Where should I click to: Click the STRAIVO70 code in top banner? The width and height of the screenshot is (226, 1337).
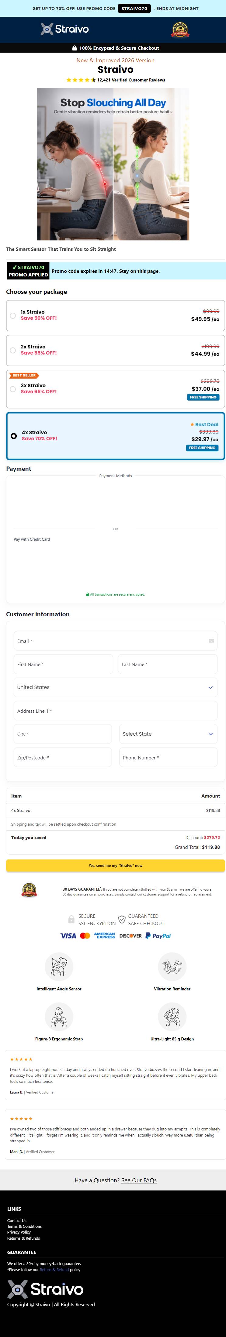point(134,8)
